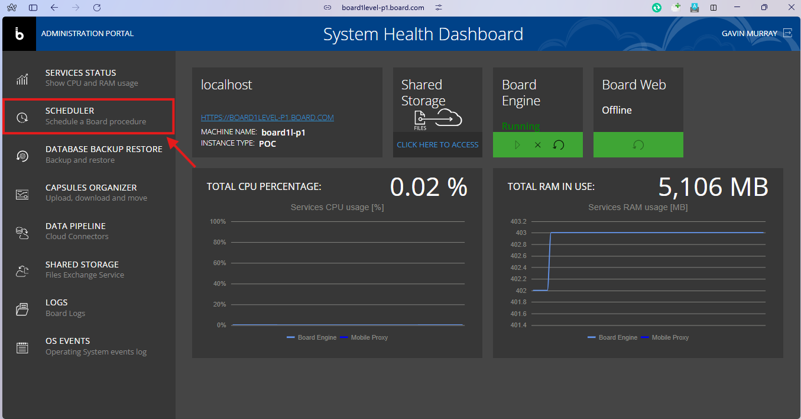
Task: Open the HTTPS://BOARD1LEVEL-P1.BOARD.COM link
Action: coord(267,118)
